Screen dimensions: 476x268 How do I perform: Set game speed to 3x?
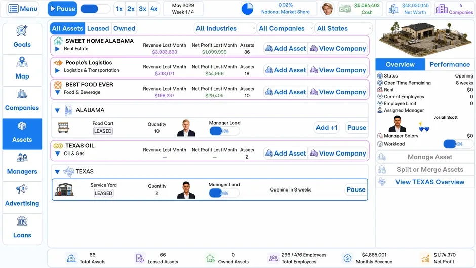[142, 9]
